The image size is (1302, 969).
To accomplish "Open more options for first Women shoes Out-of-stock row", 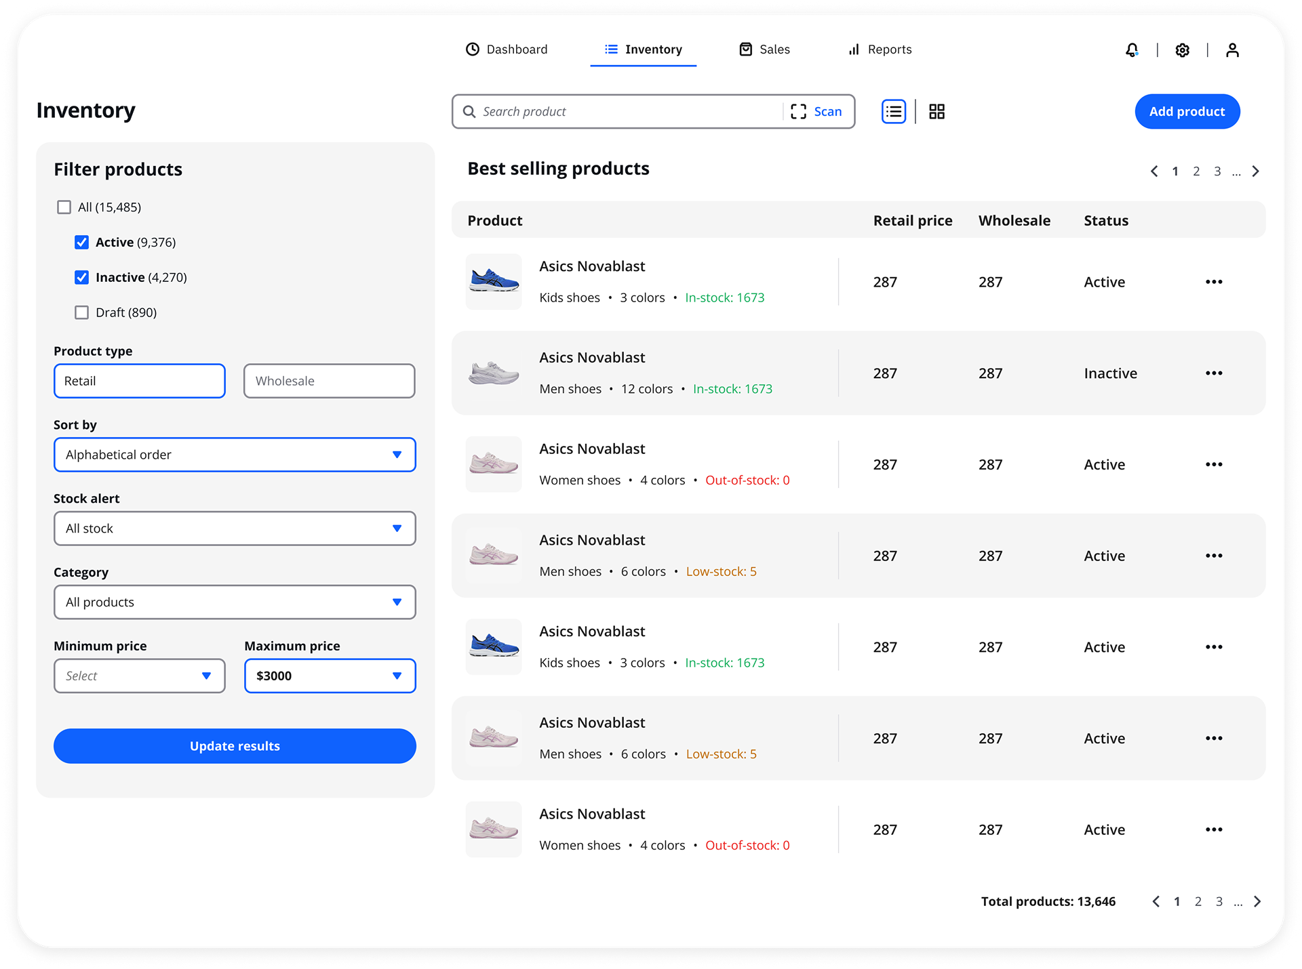I will [1214, 464].
